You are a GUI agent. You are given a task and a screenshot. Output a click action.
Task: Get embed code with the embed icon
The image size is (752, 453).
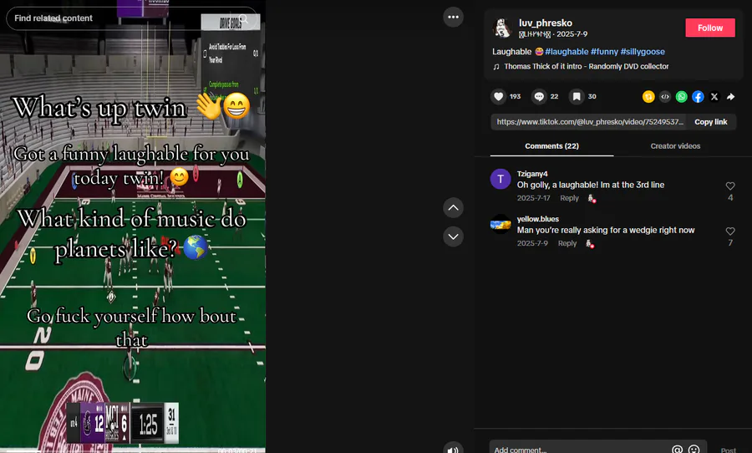point(665,96)
